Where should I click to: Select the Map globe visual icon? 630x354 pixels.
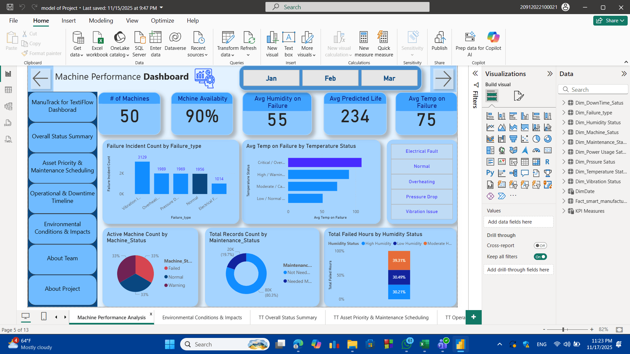[501, 150]
